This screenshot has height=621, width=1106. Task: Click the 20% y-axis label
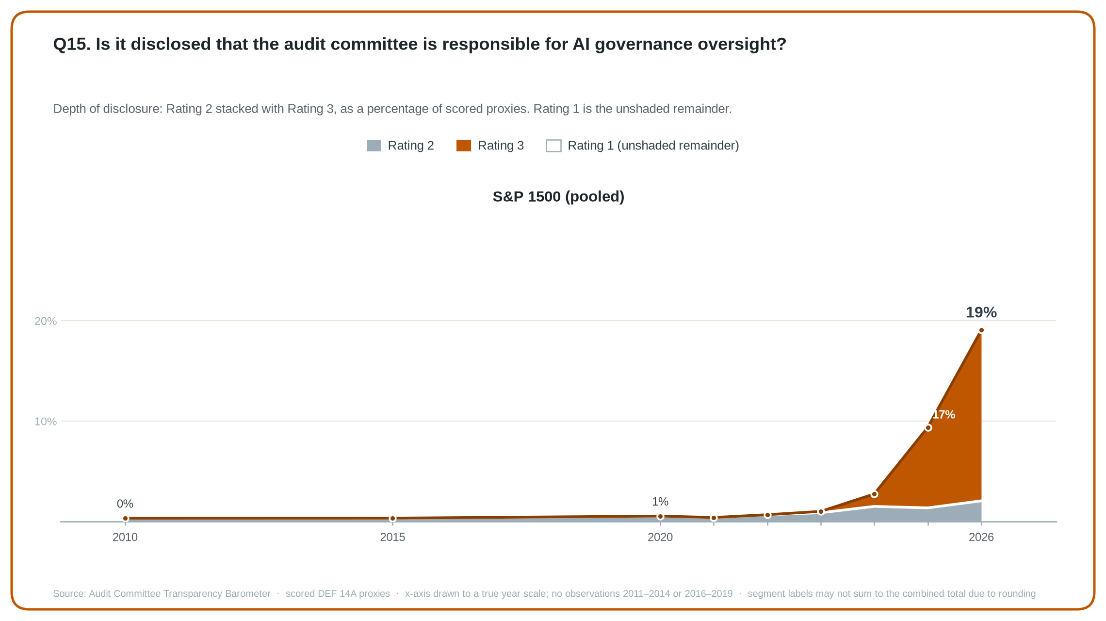tap(46, 321)
